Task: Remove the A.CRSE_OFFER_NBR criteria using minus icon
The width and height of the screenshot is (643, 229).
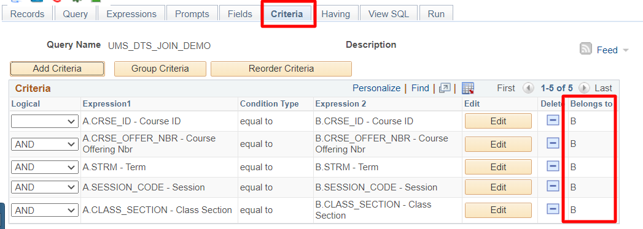Action: coord(553,143)
